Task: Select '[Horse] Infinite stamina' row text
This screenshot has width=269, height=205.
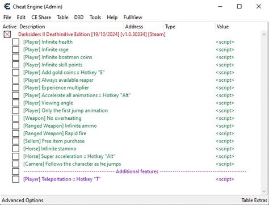Action: pos(49,149)
